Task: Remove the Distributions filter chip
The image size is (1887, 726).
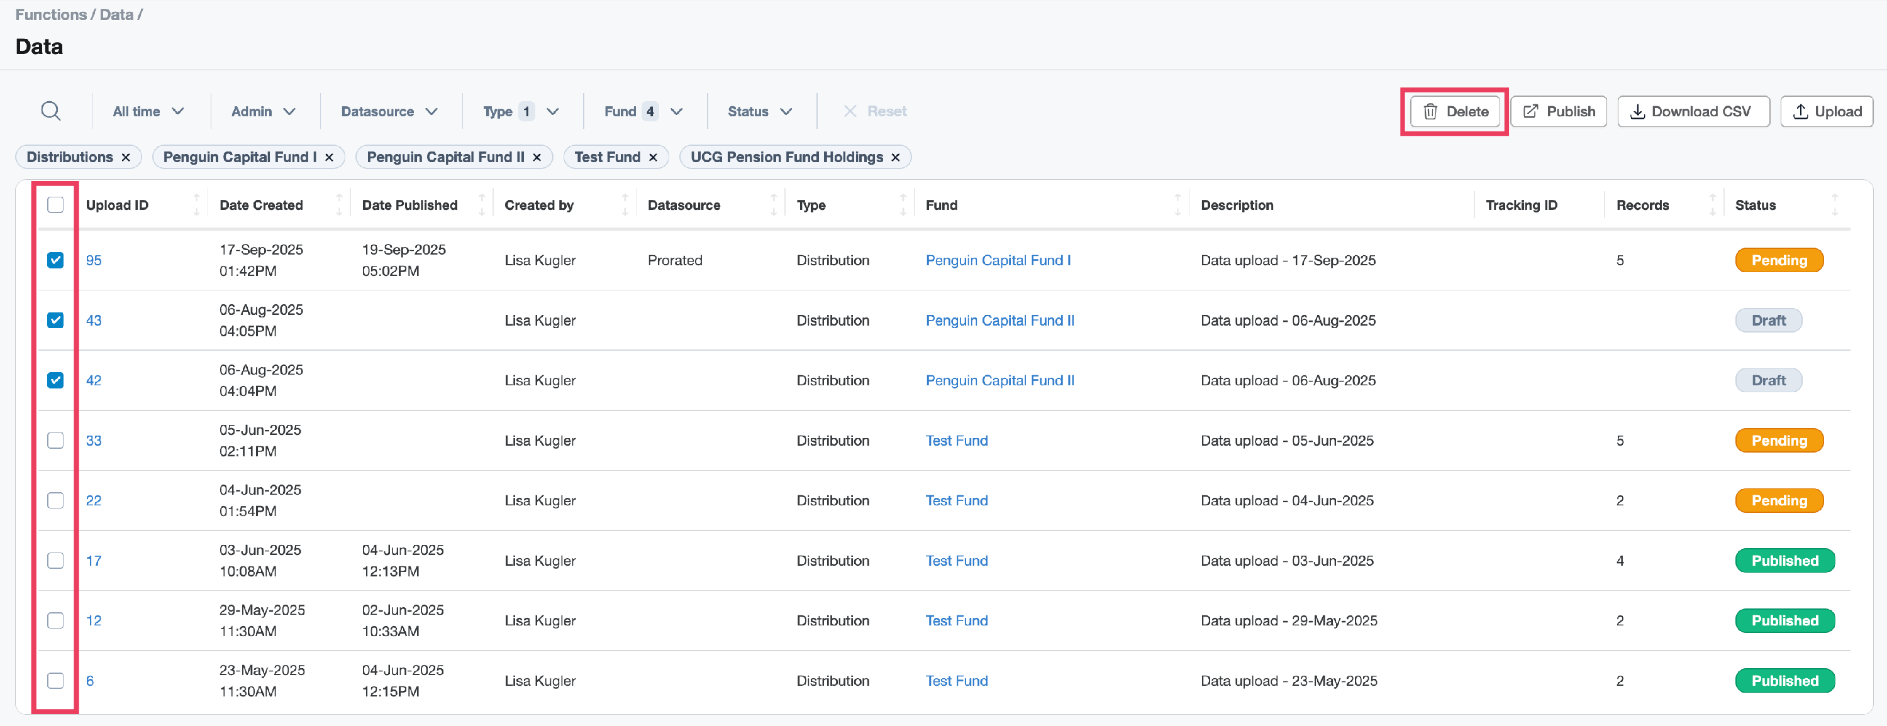Action: pos(126,157)
